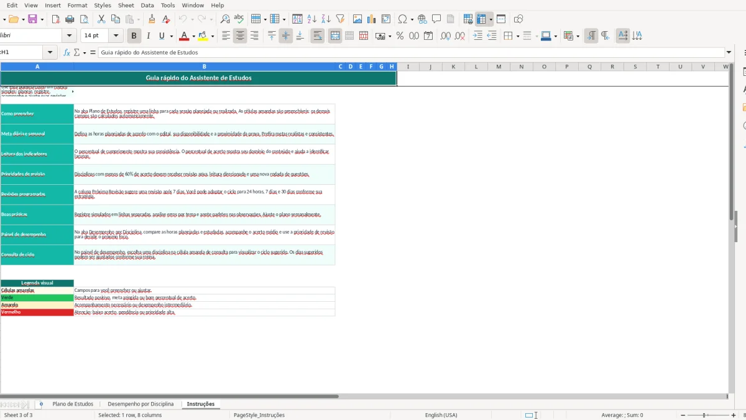Click the Export as PDF icon
Image resolution: width=746 pixels, height=420 pixels.
point(56,19)
